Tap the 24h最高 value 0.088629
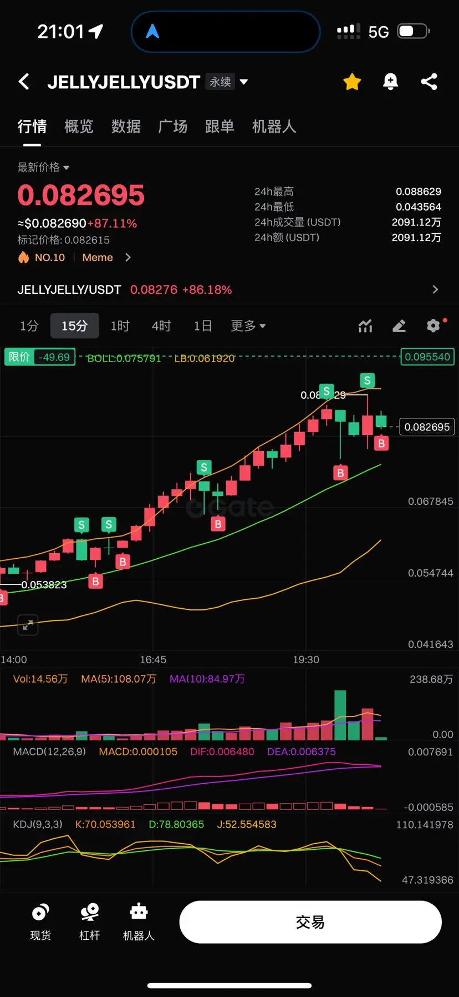 (x=419, y=192)
